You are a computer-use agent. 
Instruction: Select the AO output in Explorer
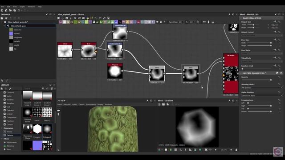[x=15, y=49]
